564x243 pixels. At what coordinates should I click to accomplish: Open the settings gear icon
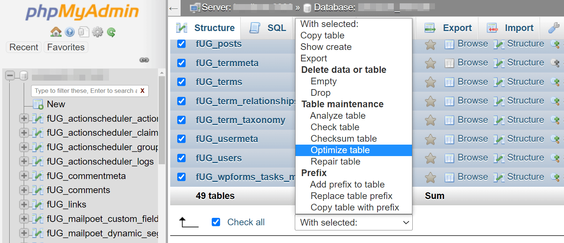coord(97,32)
